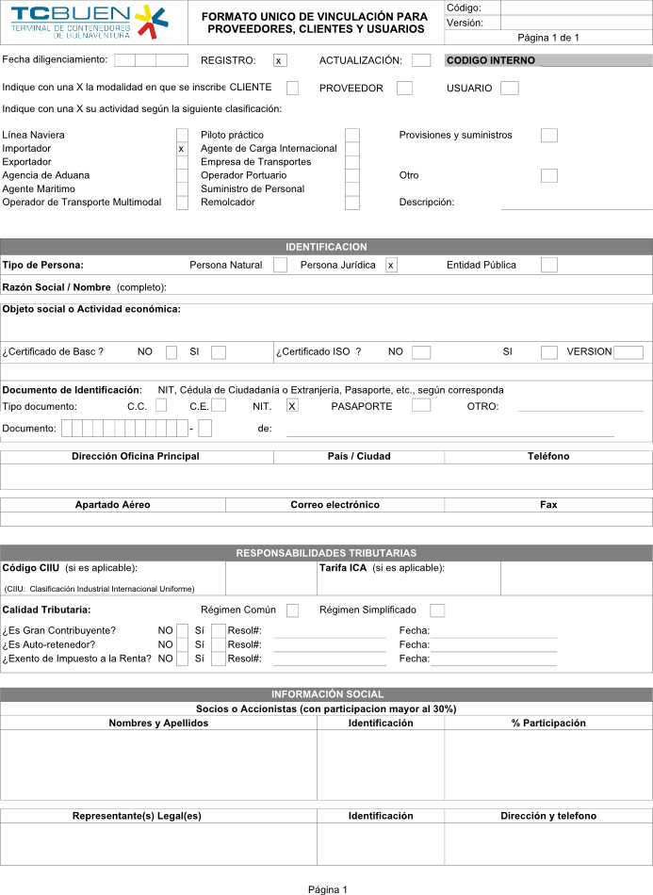Check the ACTUALIZACIÓN checkbox
Image resolution: width=653 pixels, height=895 pixels.
[x=421, y=60]
